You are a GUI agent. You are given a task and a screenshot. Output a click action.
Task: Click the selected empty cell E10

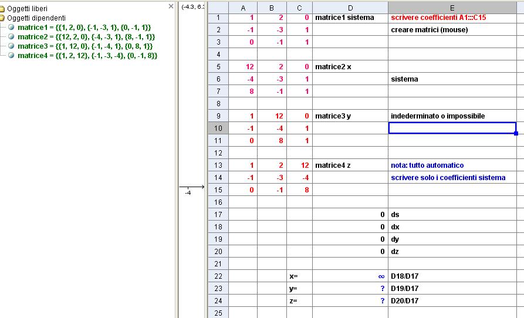pos(452,128)
